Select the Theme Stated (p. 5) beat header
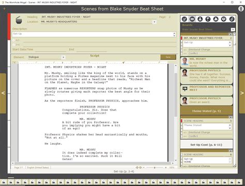The image size is (245, 186). [x=206, y=111]
